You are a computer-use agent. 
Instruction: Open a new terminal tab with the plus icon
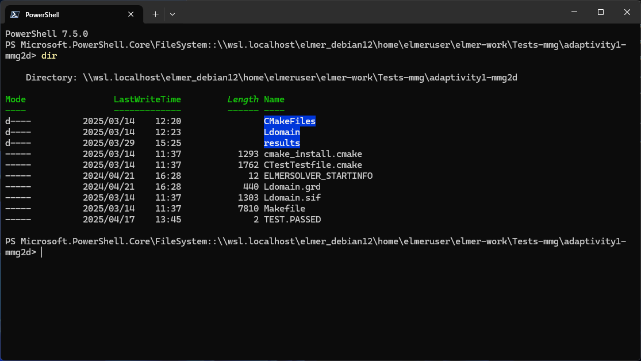tap(154, 13)
